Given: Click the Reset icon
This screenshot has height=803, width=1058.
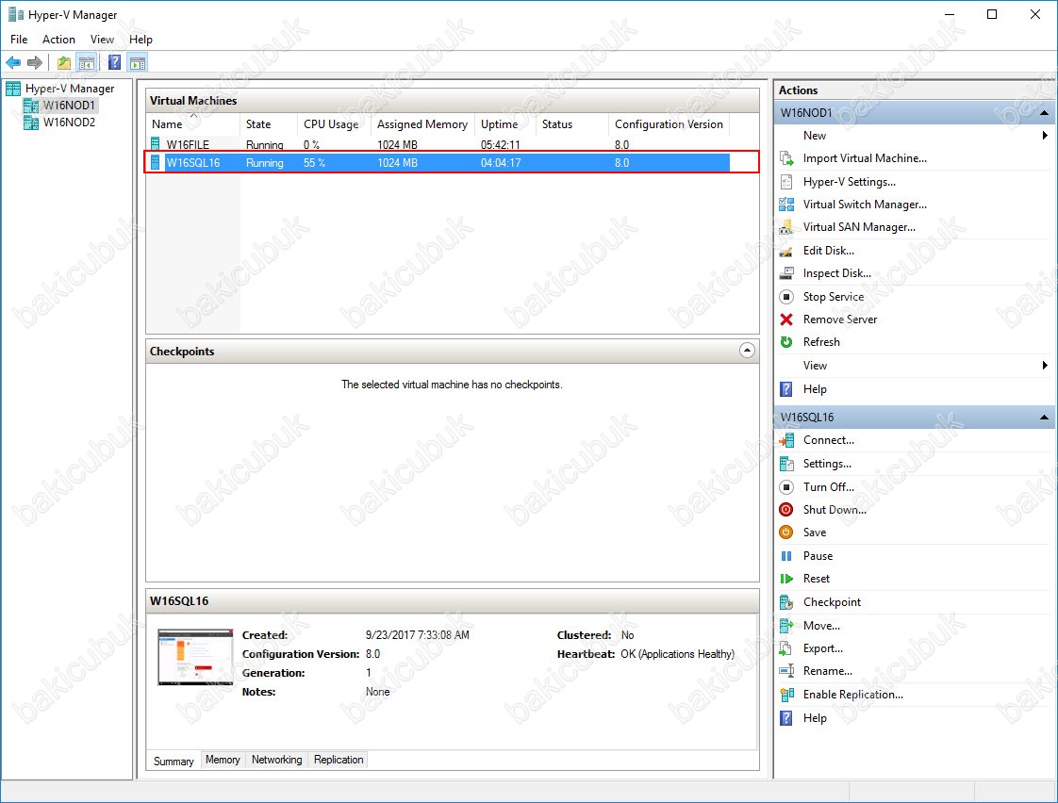Looking at the screenshot, I should pos(786,579).
